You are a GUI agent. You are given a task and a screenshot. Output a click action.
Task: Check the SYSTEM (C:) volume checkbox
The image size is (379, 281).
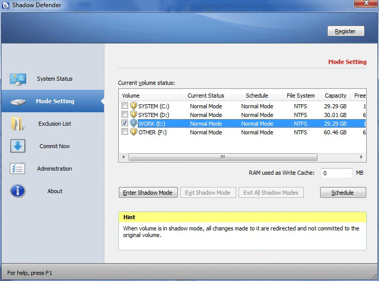124,106
